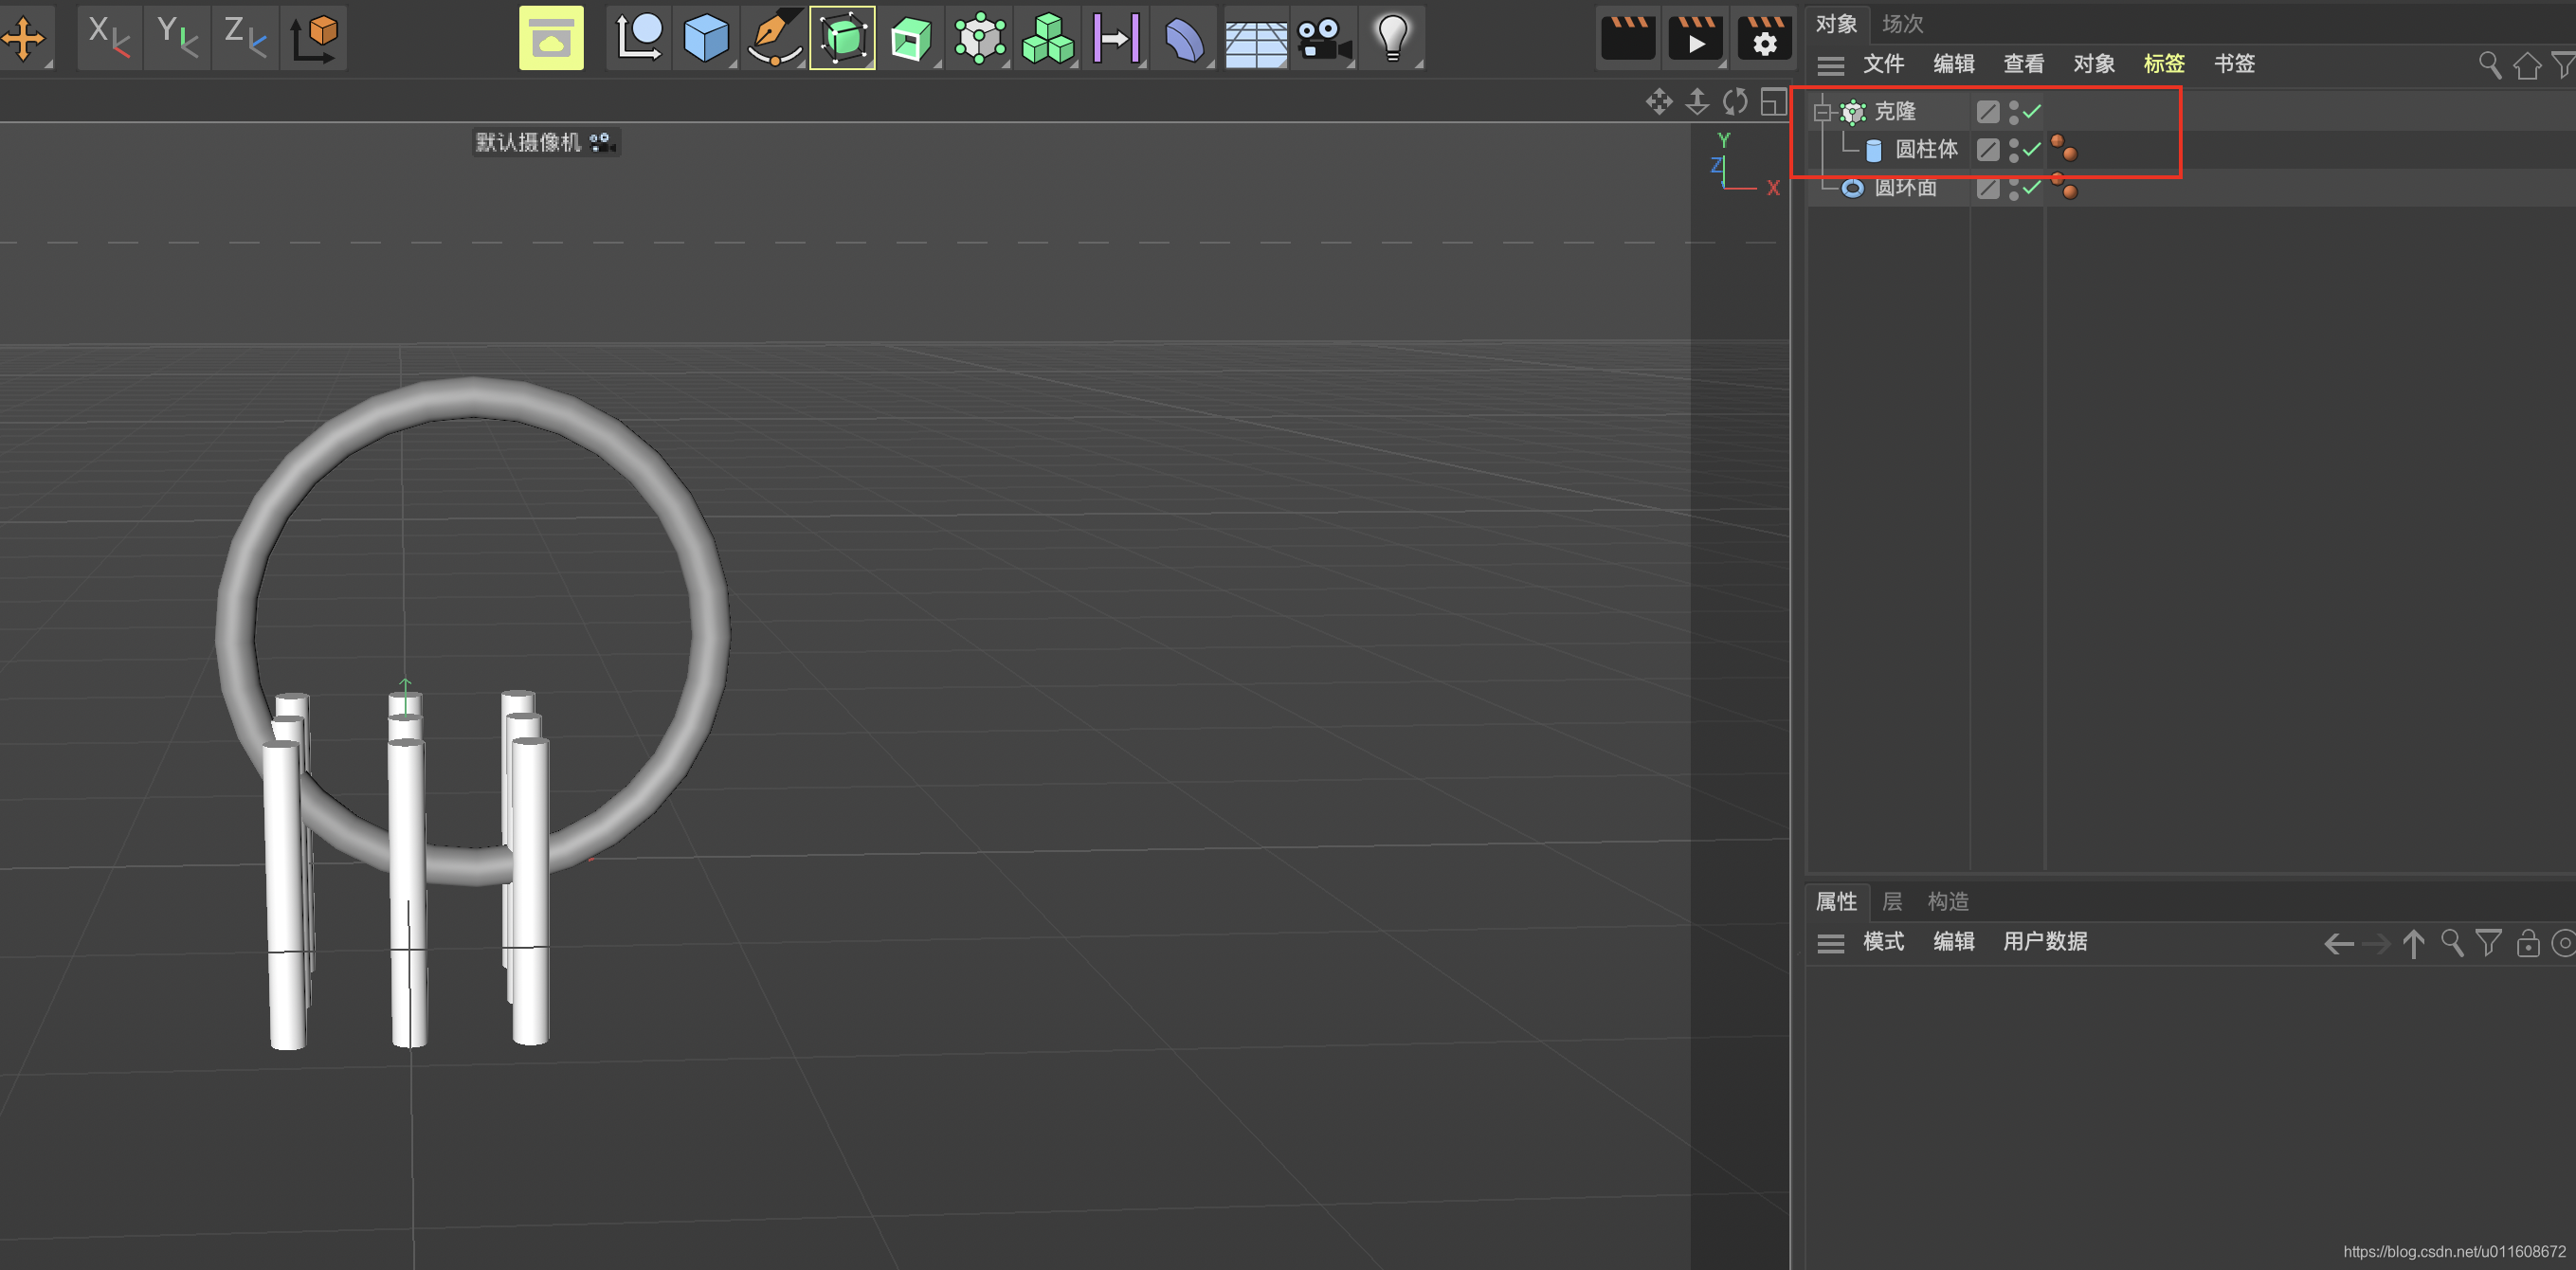Open the 标签 menu
Screen dimensions: 2576x1270
click(x=2163, y=64)
